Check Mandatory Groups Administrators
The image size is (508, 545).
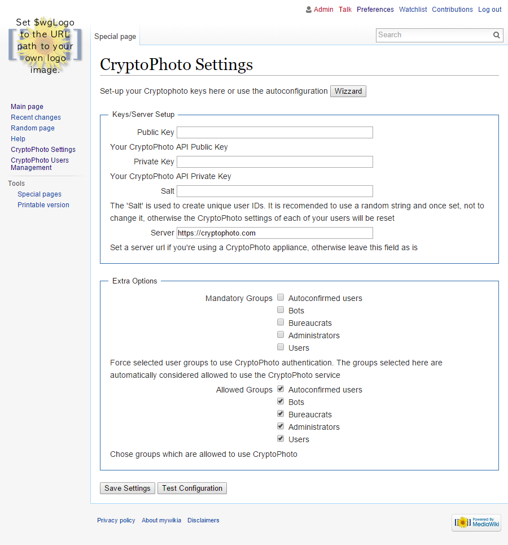point(281,335)
